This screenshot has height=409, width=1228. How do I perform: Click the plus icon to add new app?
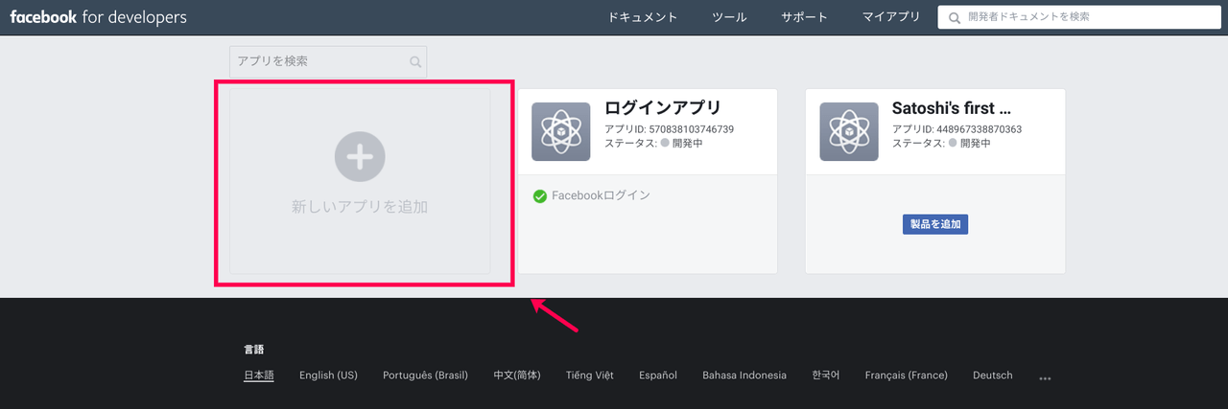click(x=360, y=156)
